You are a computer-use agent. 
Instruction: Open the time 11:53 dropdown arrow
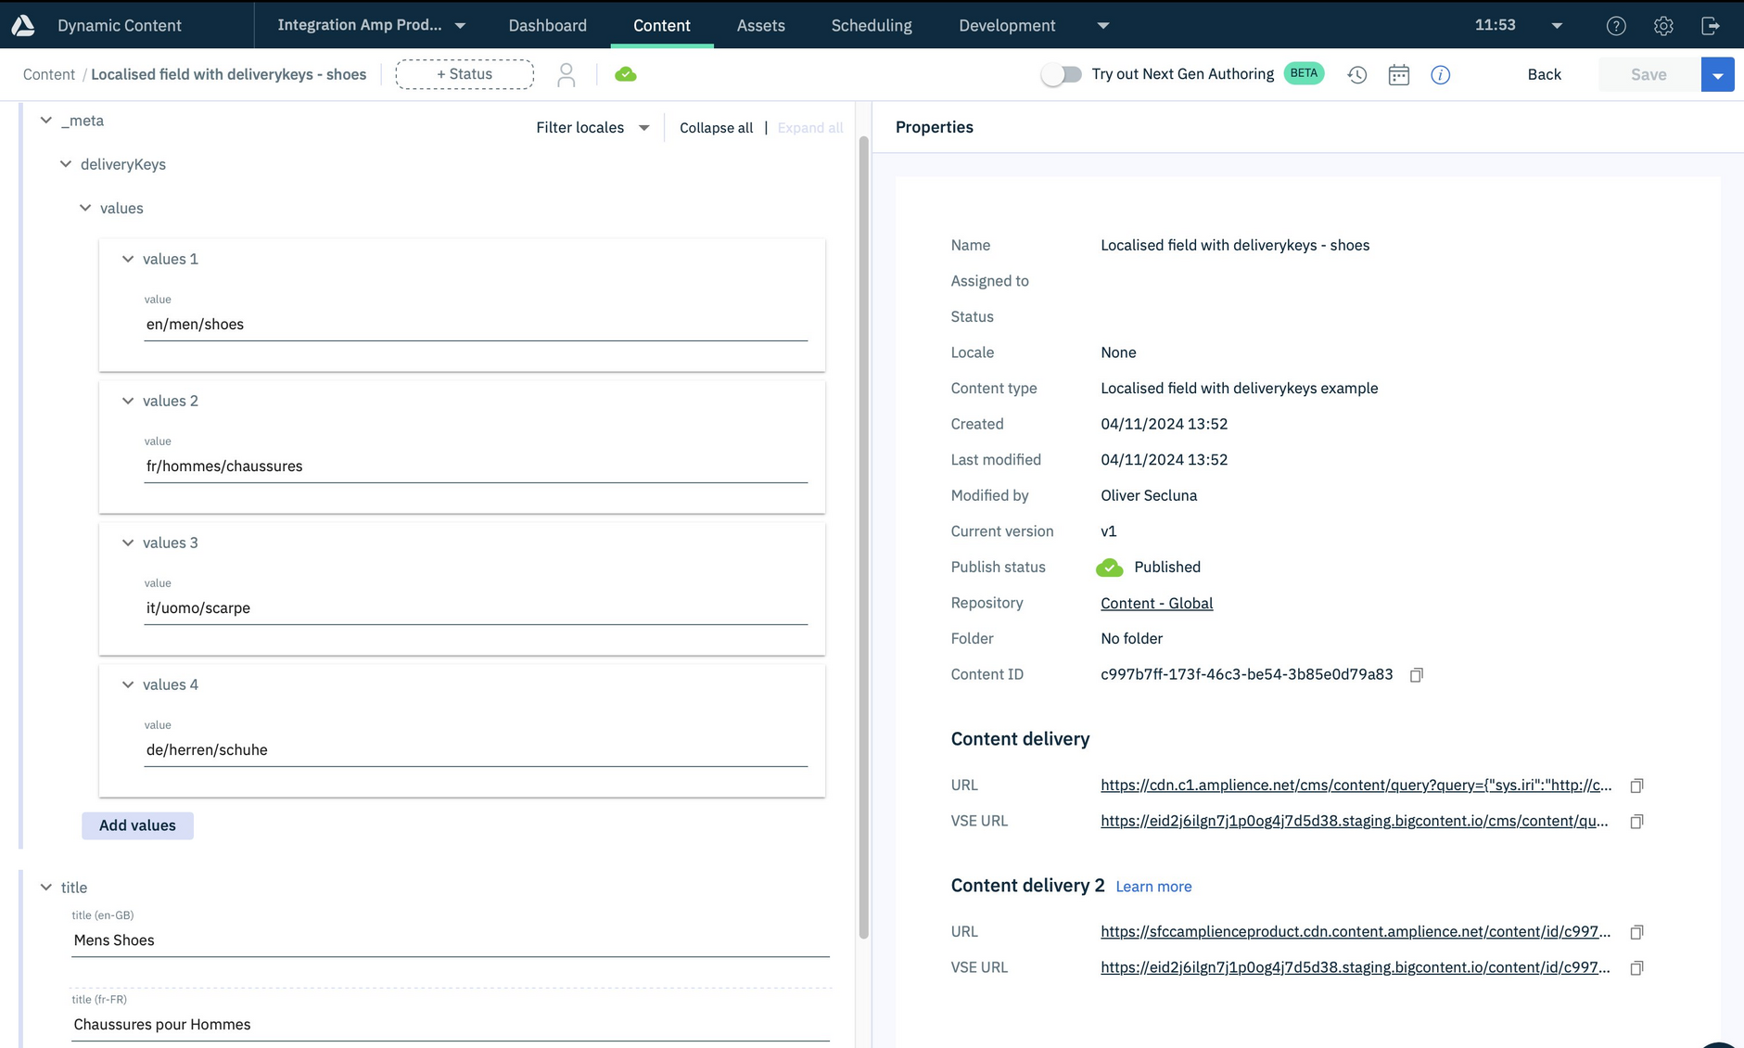coord(1557,26)
